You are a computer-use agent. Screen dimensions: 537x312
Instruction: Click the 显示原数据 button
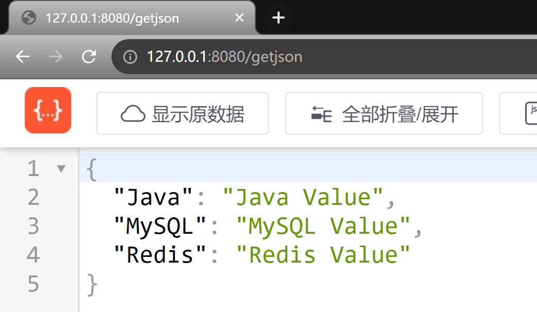click(x=183, y=113)
